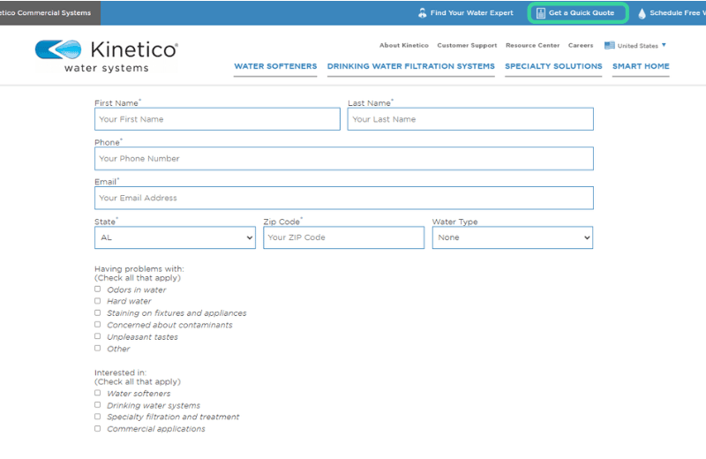Image resolution: width=706 pixels, height=459 pixels.
Task: Check Concerned about contaminants
Action: pyautogui.click(x=97, y=324)
